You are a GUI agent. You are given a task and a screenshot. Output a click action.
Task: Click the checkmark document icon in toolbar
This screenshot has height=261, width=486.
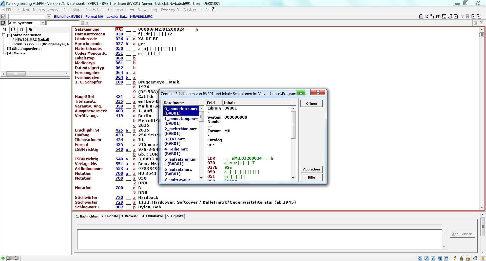[x=456, y=16]
